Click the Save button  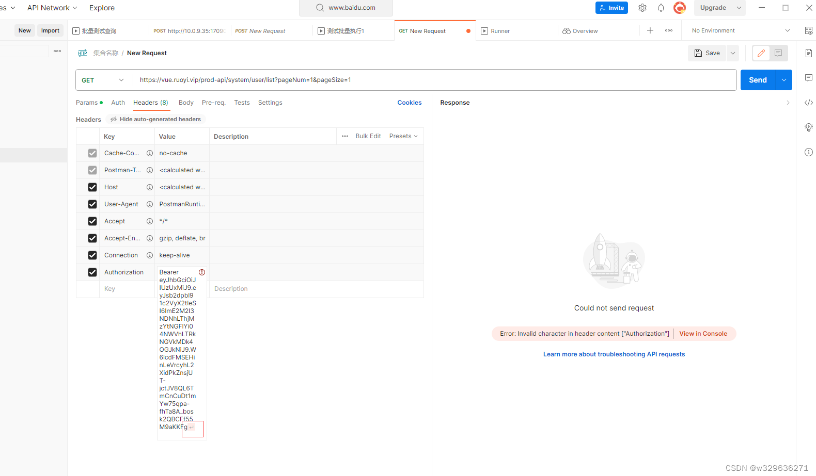[707, 53]
